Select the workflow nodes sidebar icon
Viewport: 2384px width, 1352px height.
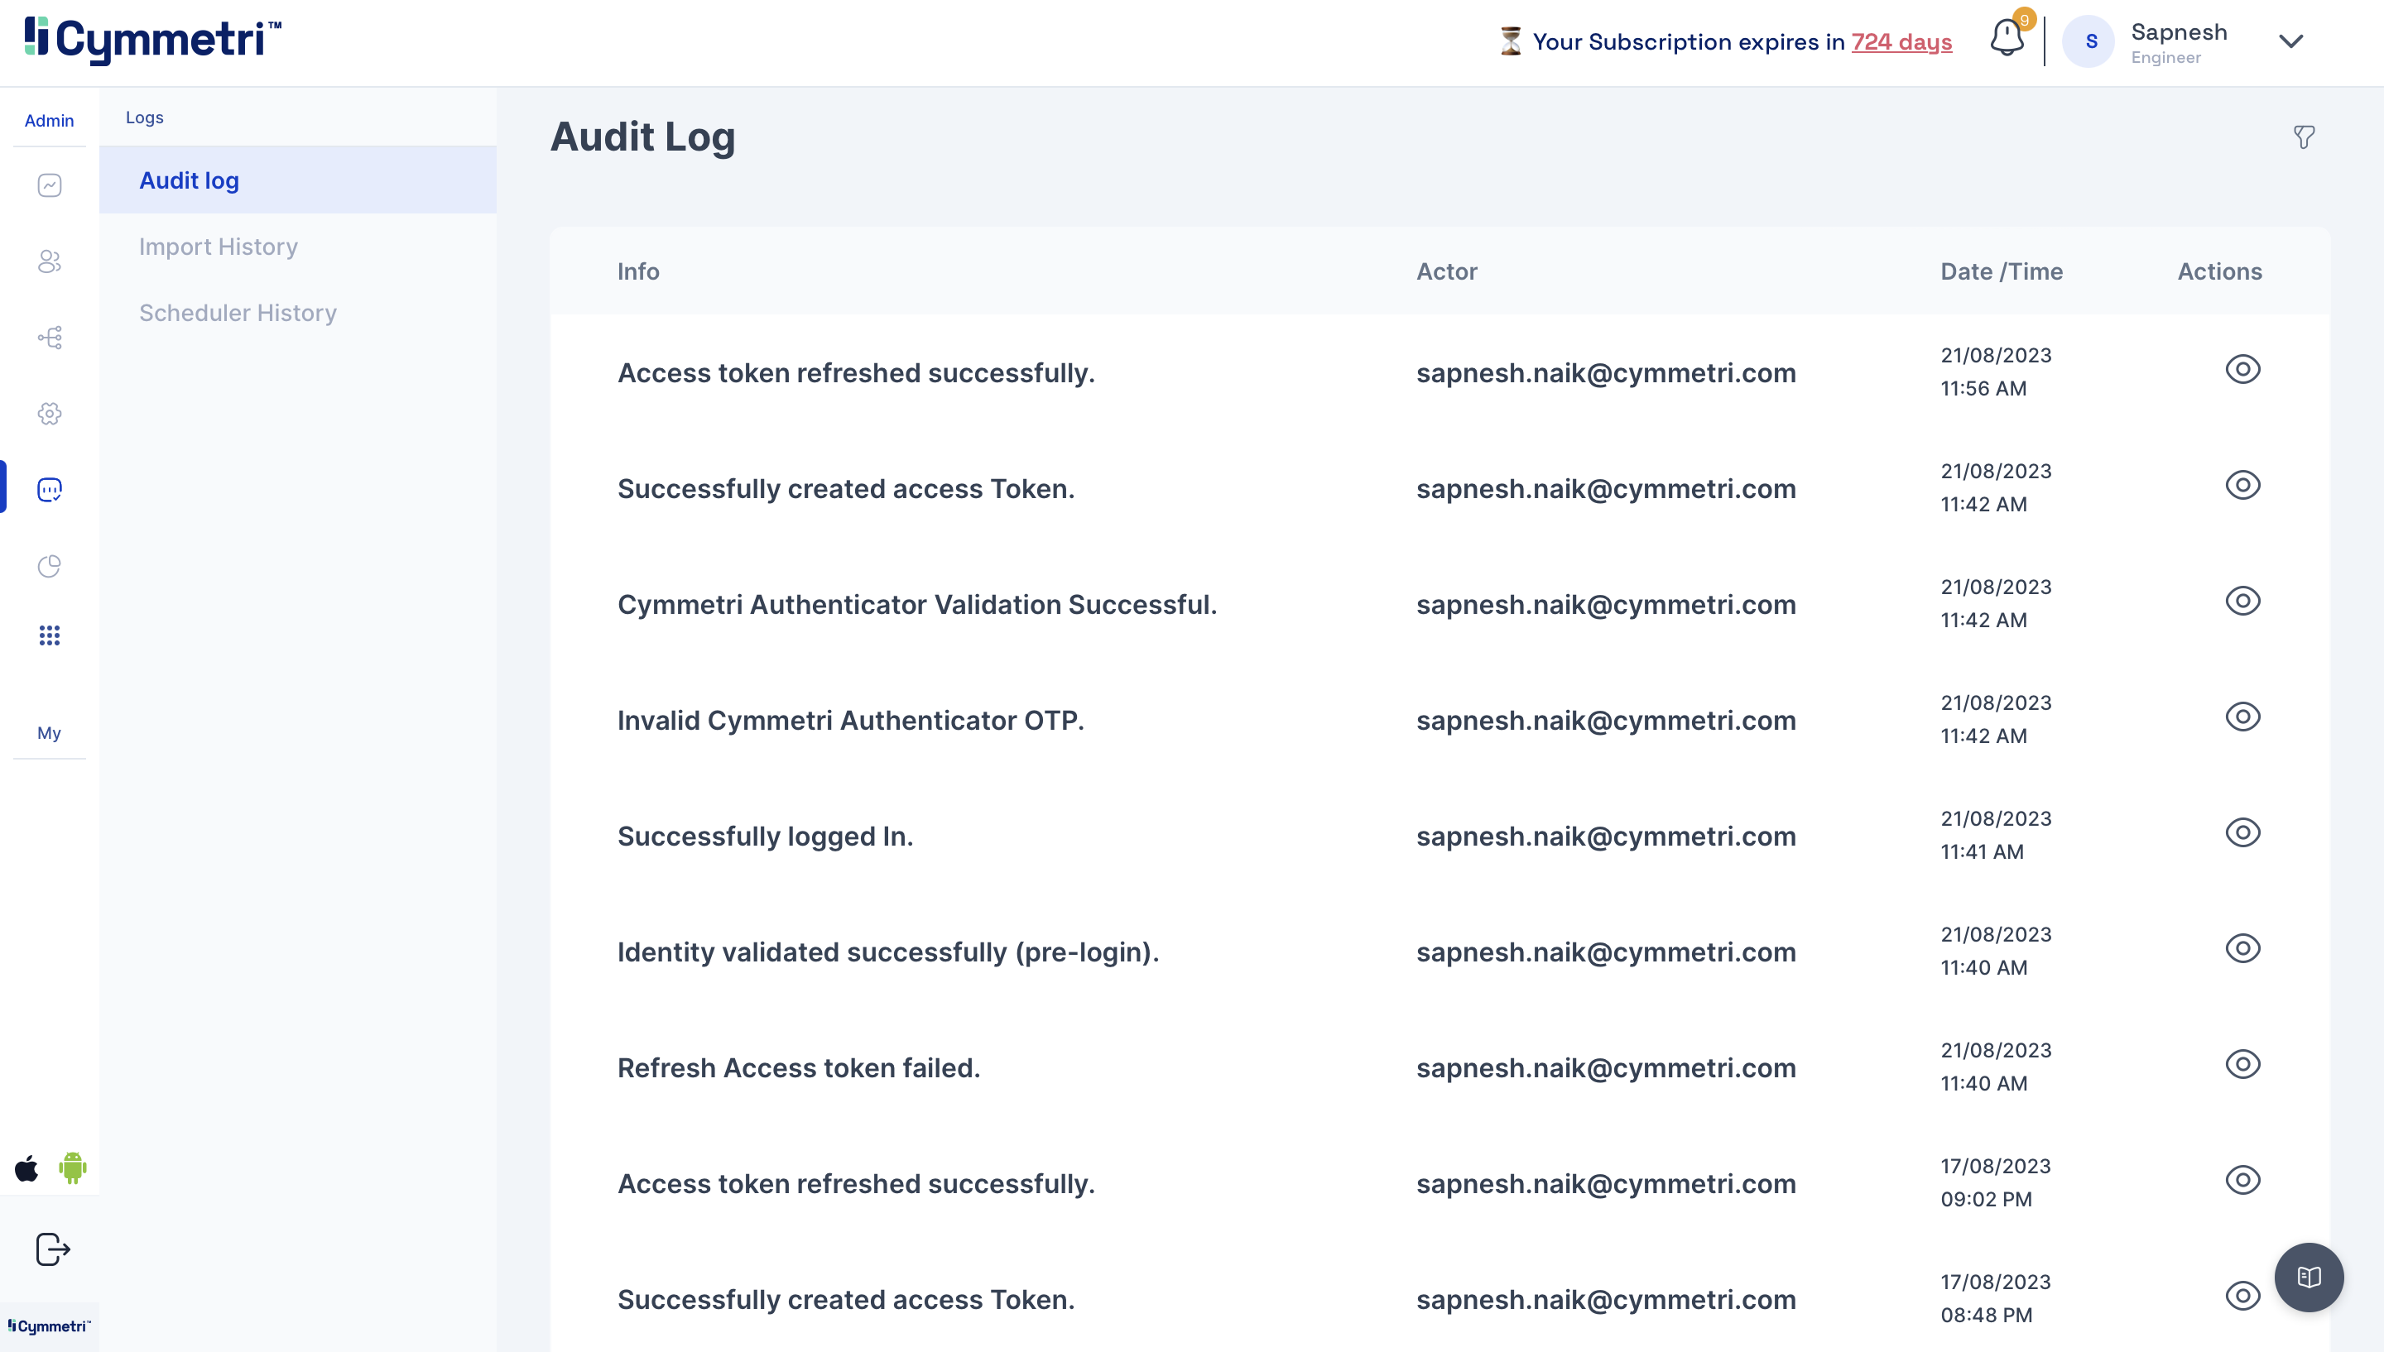49,337
